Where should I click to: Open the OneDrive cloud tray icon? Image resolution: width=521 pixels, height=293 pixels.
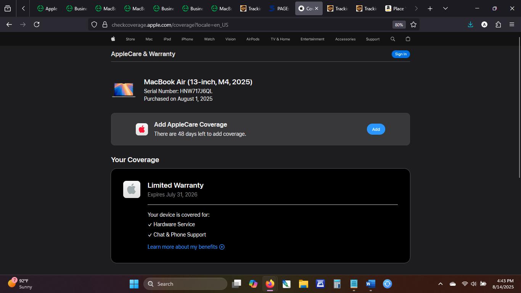453,284
